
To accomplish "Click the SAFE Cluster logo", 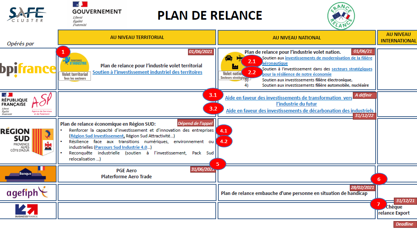I will click(26, 15).
